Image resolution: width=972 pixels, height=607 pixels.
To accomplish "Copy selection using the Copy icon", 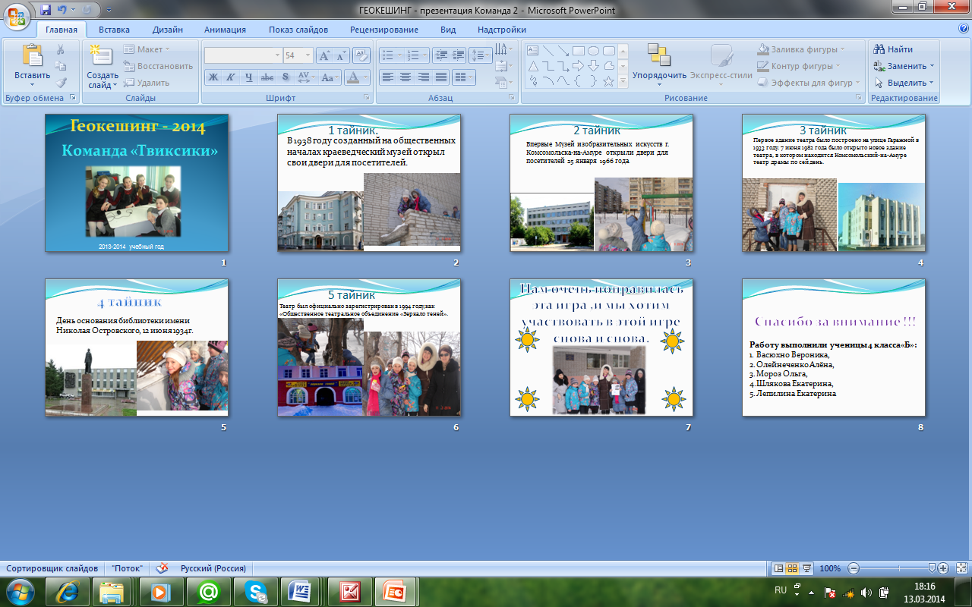I will tap(61, 66).
